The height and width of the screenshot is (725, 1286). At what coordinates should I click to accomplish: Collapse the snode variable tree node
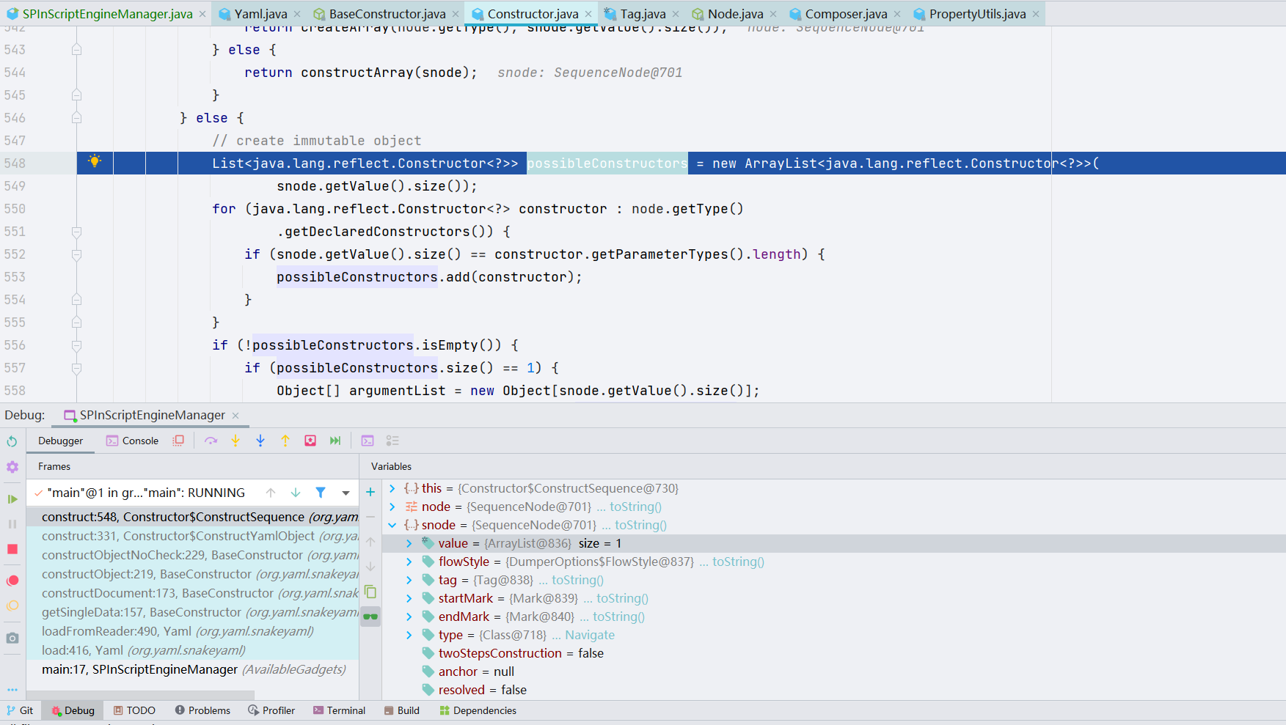(x=392, y=525)
